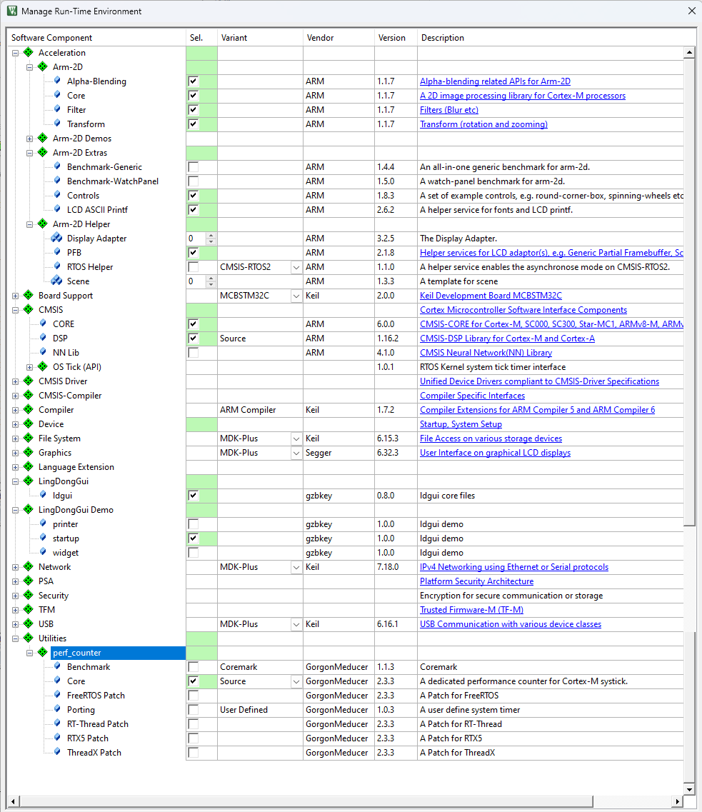
Task: Enable the RT-Thread Patch checkbox
Action: point(193,724)
